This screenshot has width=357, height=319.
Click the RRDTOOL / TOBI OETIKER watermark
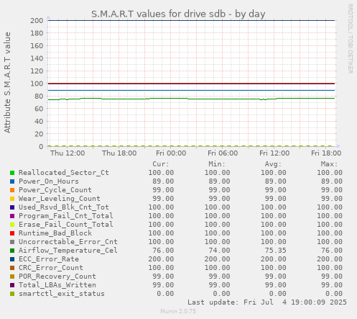(350, 39)
